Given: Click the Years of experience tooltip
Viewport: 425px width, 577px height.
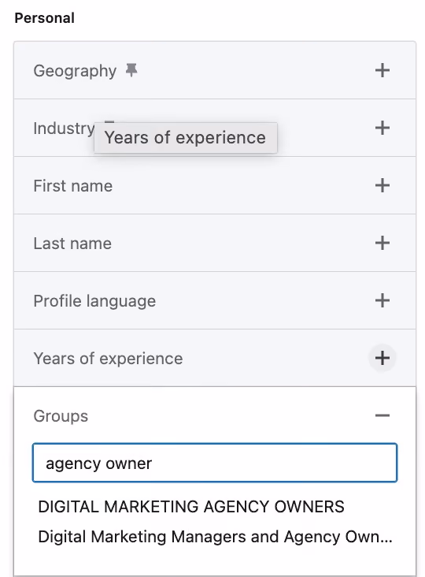Looking at the screenshot, I should coord(186,138).
